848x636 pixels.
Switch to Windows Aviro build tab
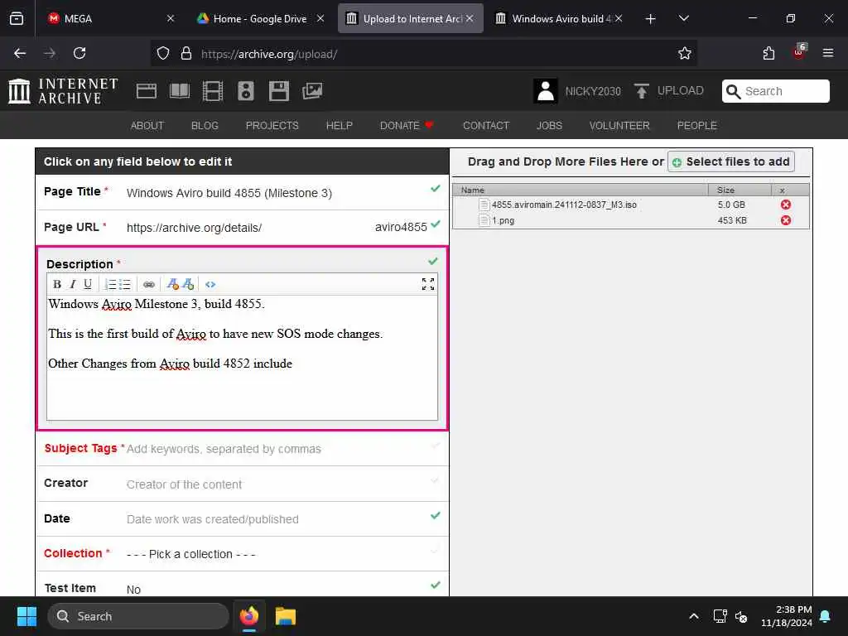click(x=558, y=18)
